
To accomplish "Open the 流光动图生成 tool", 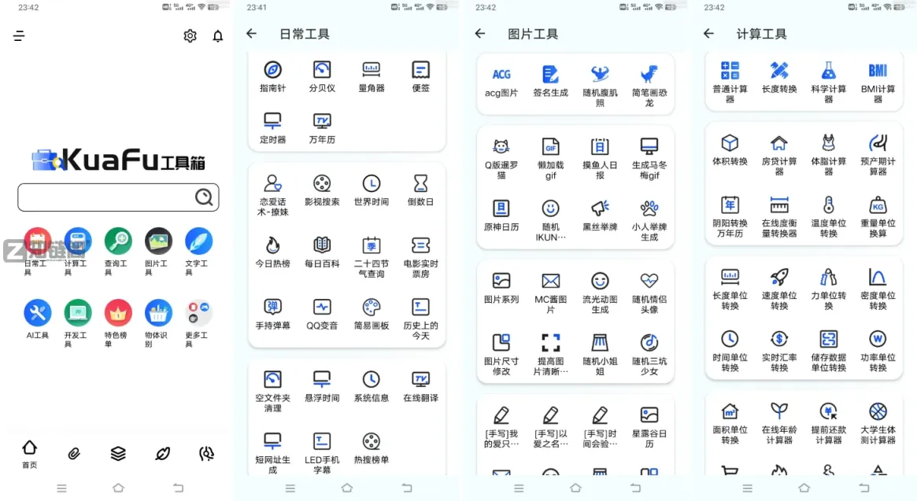I will (600, 293).
